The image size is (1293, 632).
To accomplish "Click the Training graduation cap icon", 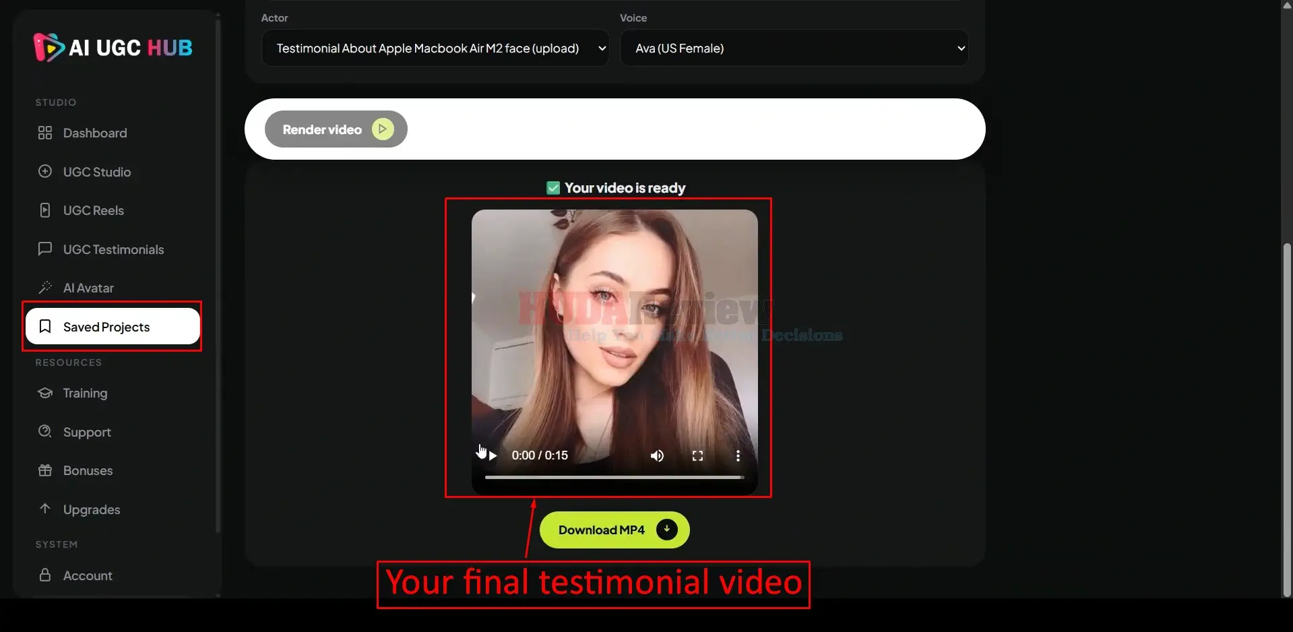I will (45, 393).
